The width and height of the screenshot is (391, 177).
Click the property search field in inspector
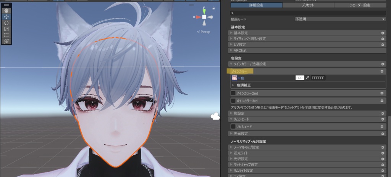[x=308, y=13]
